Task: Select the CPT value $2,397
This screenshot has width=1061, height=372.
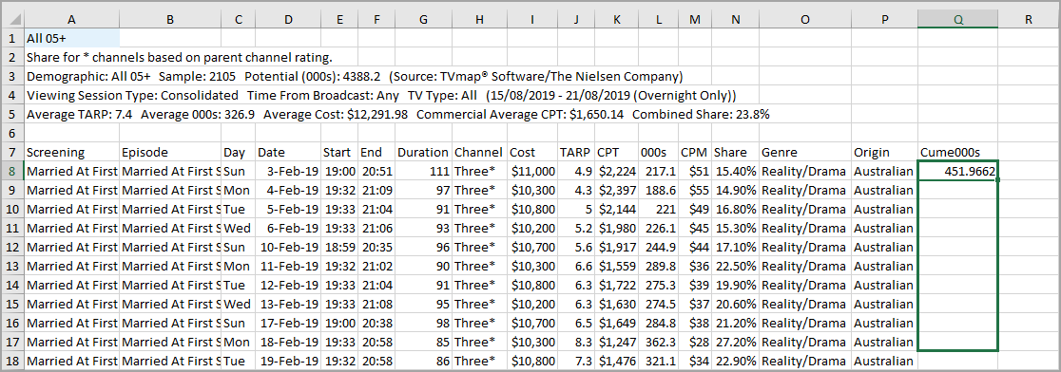Action: point(616,191)
